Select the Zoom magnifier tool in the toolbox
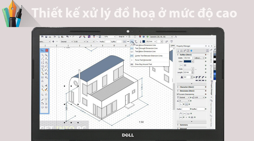This screenshot has height=141, width=254. tap(42, 95)
